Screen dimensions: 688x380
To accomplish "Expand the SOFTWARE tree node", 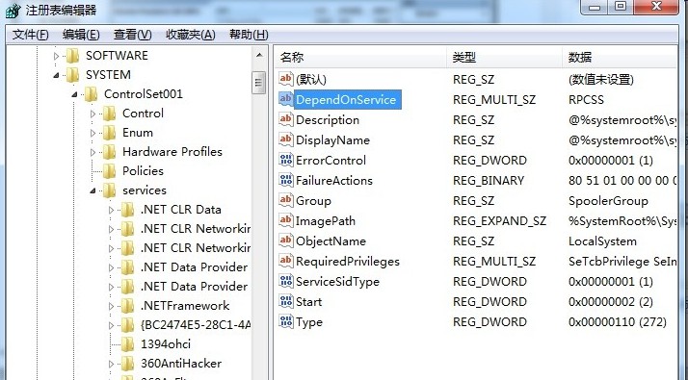I will (56, 56).
